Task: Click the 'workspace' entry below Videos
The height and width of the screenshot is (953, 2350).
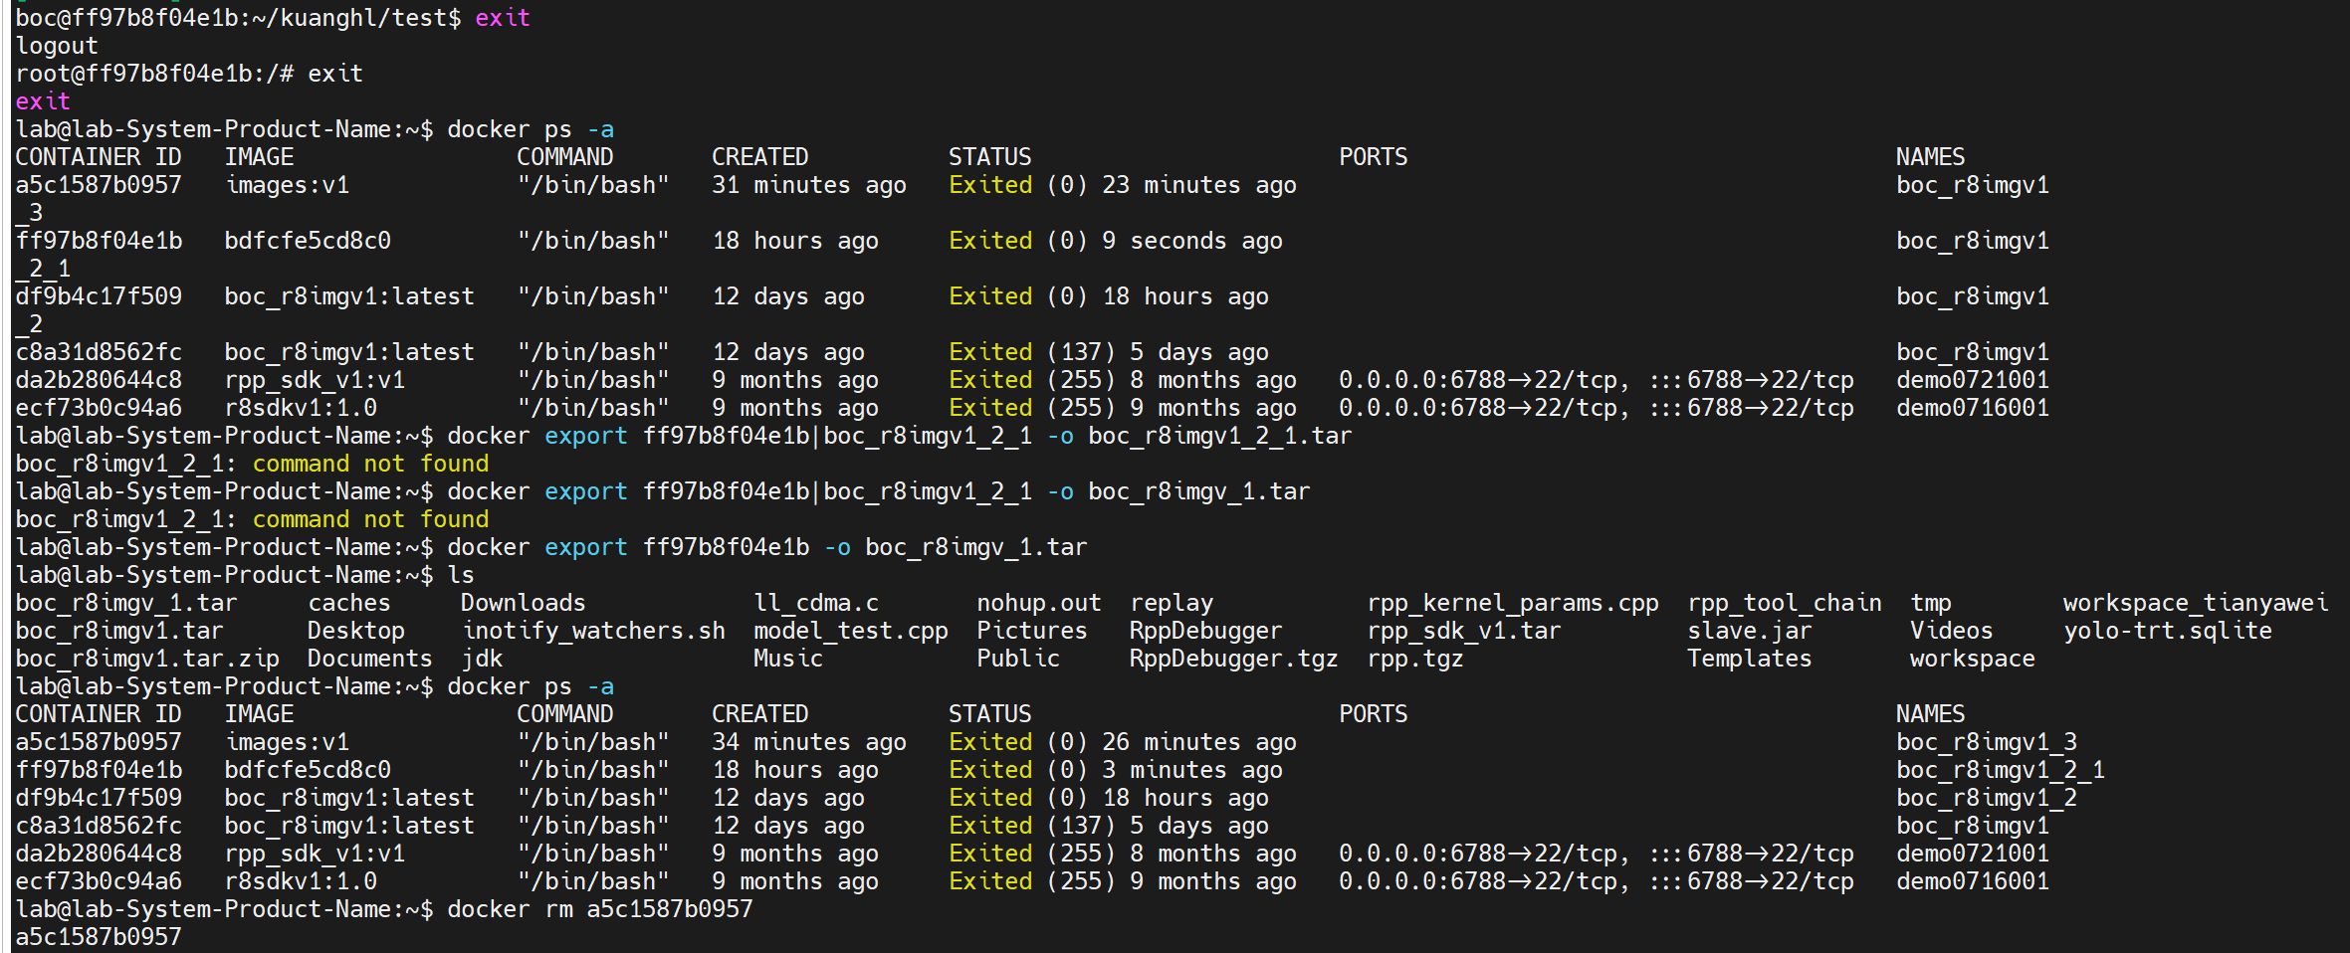Action: pyautogui.click(x=1973, y=659)
